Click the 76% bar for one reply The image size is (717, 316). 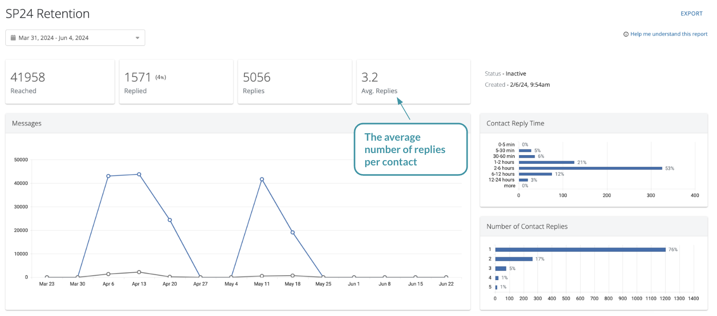pos(580,250)
